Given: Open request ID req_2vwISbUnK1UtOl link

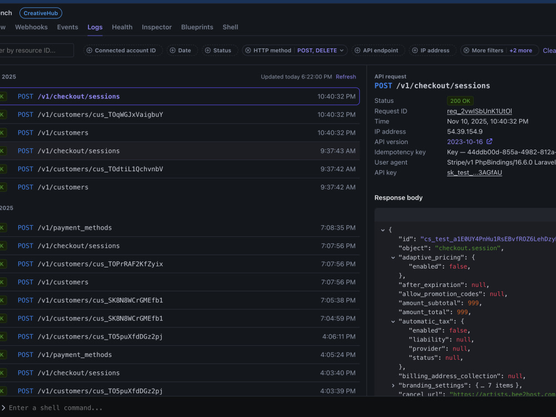Looking at the screenshot, I should coord(479,111).
